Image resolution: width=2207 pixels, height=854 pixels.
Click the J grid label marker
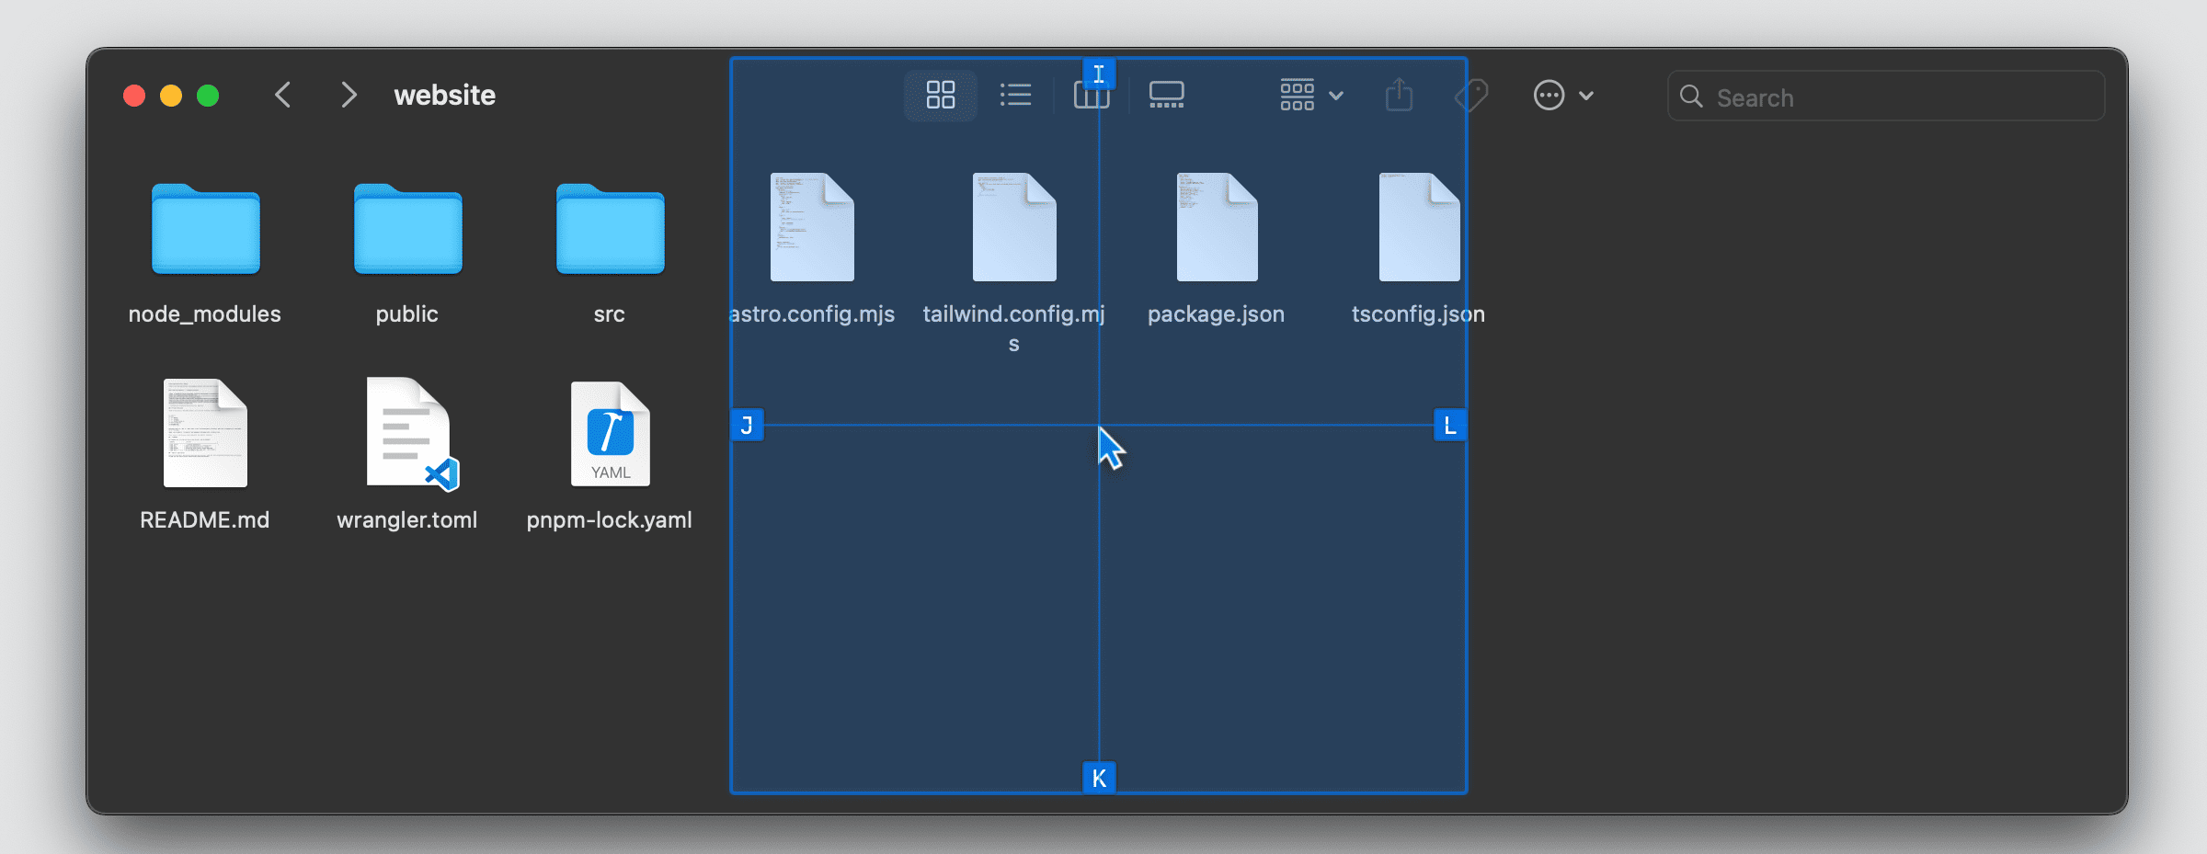(x=747, y=425)
